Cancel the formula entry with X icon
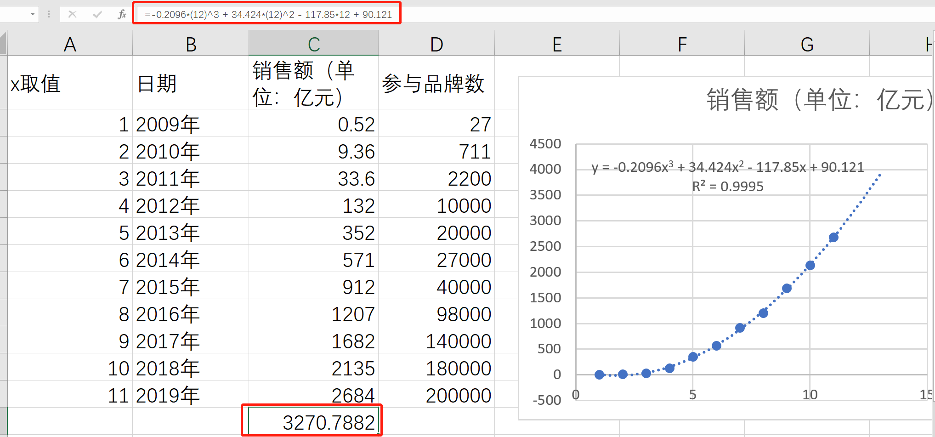This screenshot has width=935, height=437. [x=72, y=14]
